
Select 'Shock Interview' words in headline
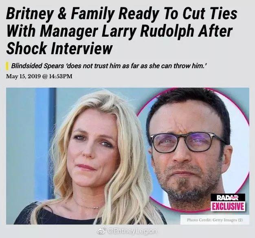59,48
